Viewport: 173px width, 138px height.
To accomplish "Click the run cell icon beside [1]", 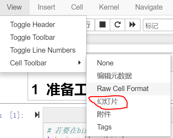I will click(x=37, y=115).
